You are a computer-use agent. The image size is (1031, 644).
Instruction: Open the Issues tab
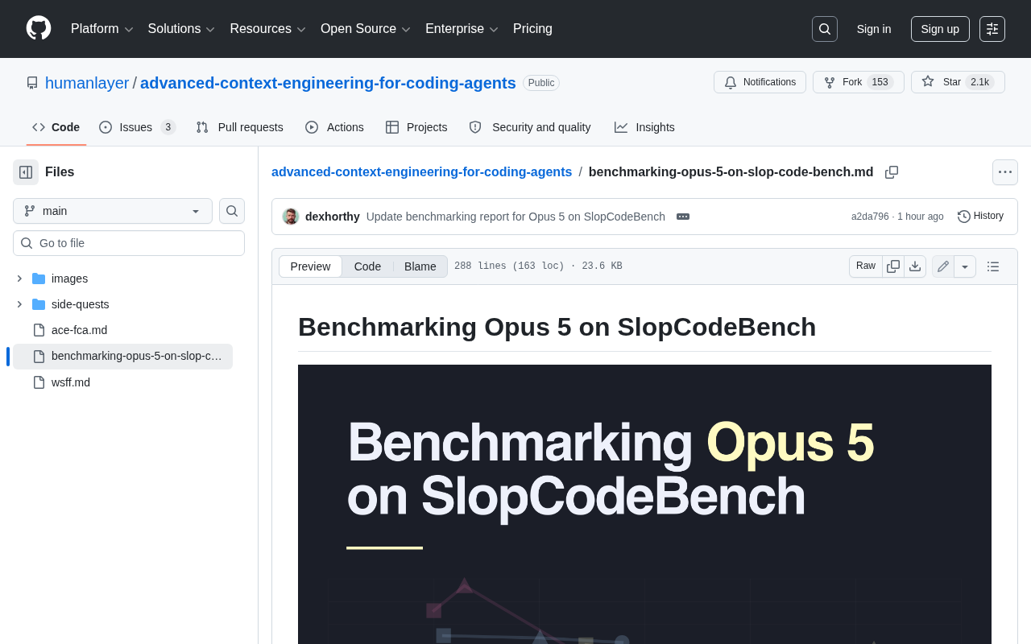point(137,127)
